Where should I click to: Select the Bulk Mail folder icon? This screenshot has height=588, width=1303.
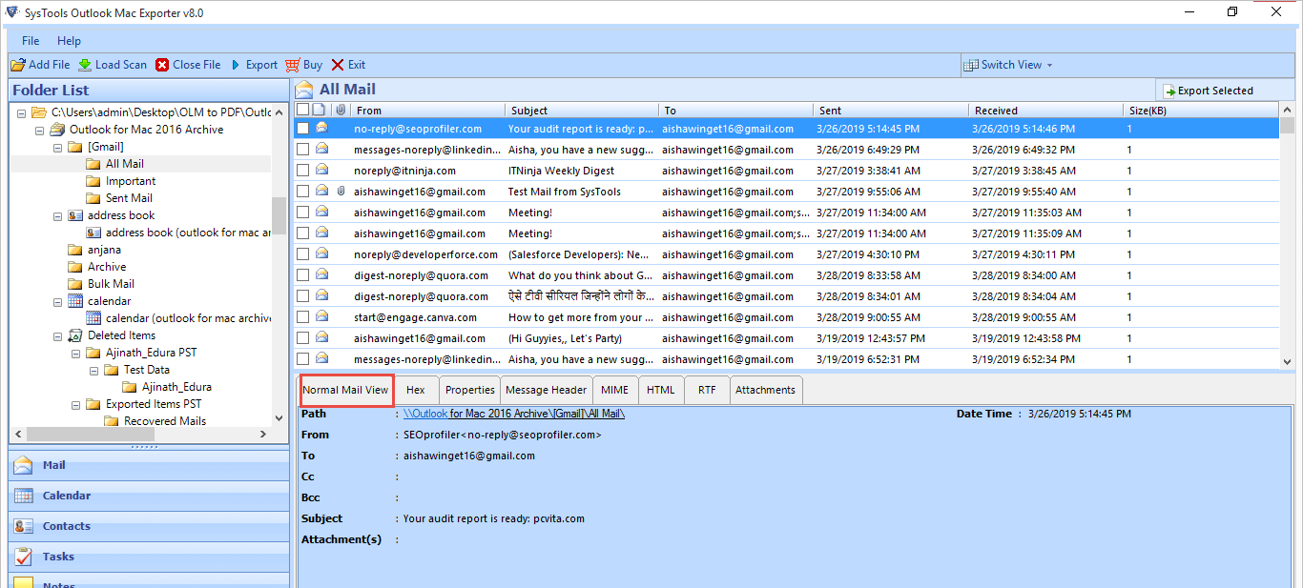[x=75, y=284]
